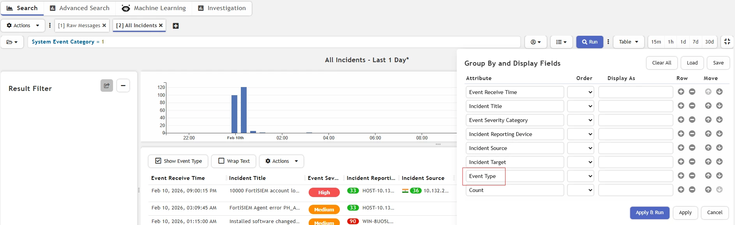Open Order dropdown for Count
Image resolution: width=735 pixels, height=225 pixels.
[x=580, y=190]
